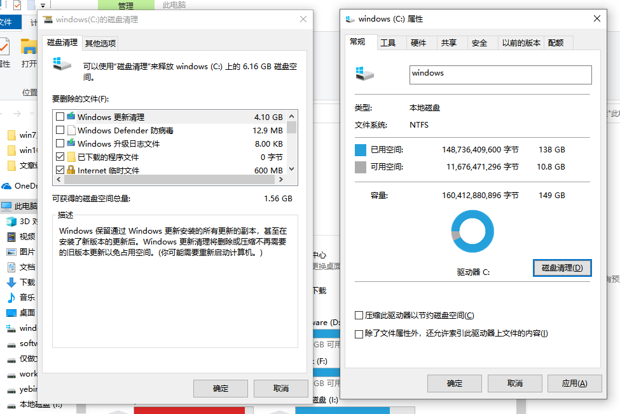Open the Downloads (下载) arrow icon
The width and height of the screenshot is (620, 414).
[x=11, y=283]
